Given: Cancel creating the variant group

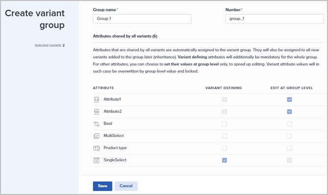Looking at the screenshot, I should (126, 186).
